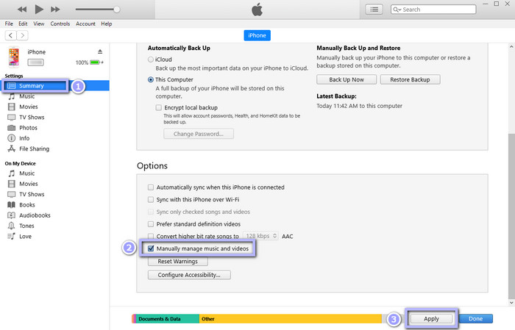515x330 pixels.
Task: Open Movies icon under Settings
Action: pos(12,107)
